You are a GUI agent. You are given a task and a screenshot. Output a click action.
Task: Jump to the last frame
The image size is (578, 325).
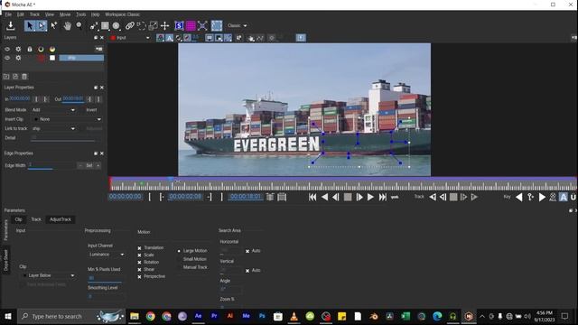click(383, 197)
